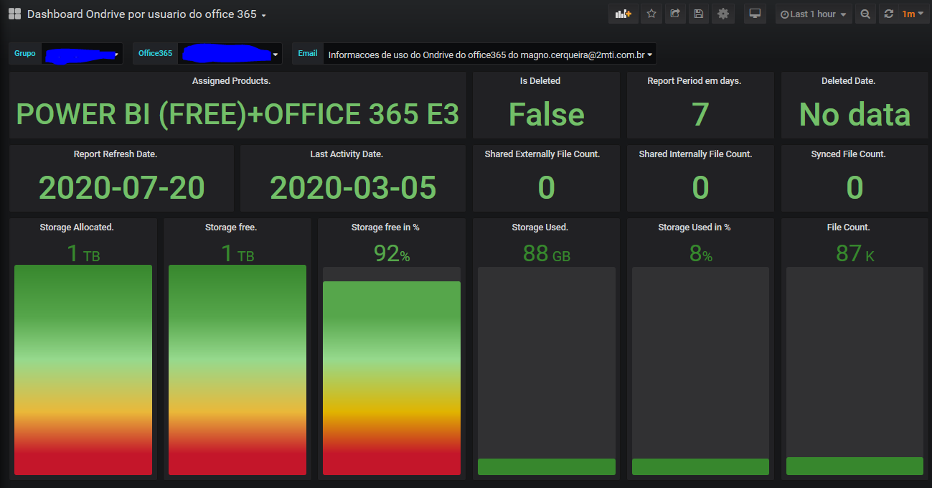This screenshot has width=932, height=488.
Task: Add a new panel to dashboard
Action: click(623, 14)
